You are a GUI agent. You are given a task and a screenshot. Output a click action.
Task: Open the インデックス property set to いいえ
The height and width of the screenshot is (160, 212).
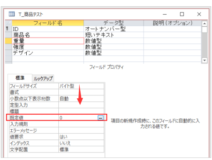pos(81,143)
